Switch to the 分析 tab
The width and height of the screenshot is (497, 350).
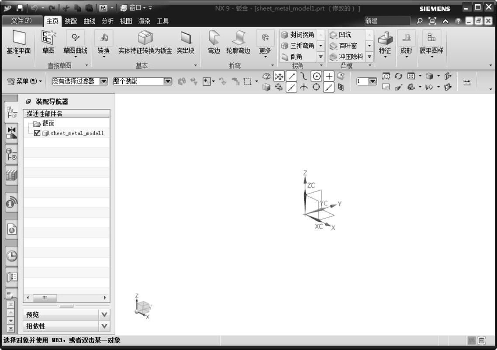point(107,21)
